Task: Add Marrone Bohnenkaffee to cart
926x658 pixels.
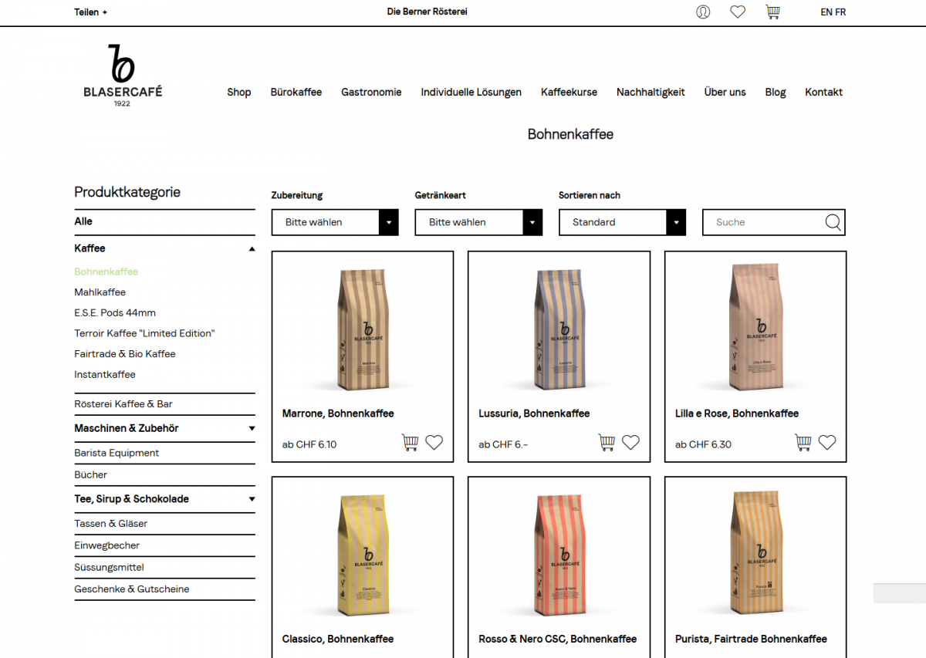Action: (x=410, y=443)
